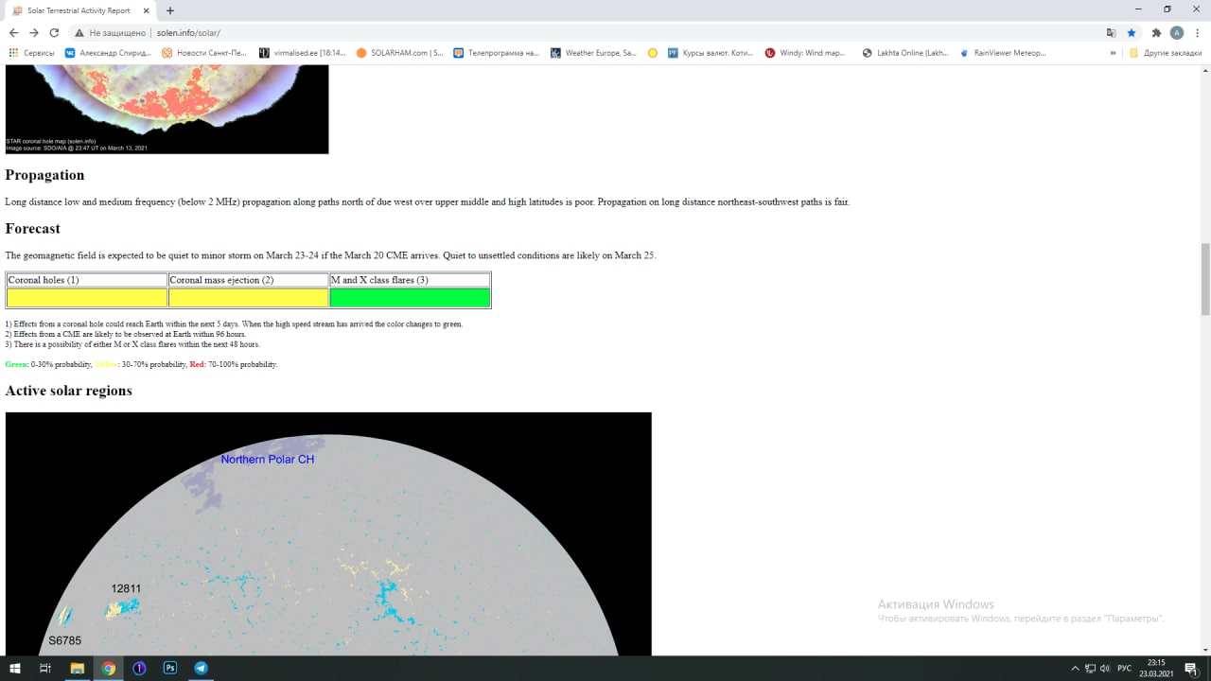Open the Windows notification center
The image size is (1211, 681).
pos(1191,669)
